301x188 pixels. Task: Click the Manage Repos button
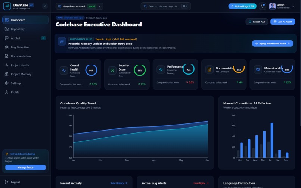coord(25,167)
